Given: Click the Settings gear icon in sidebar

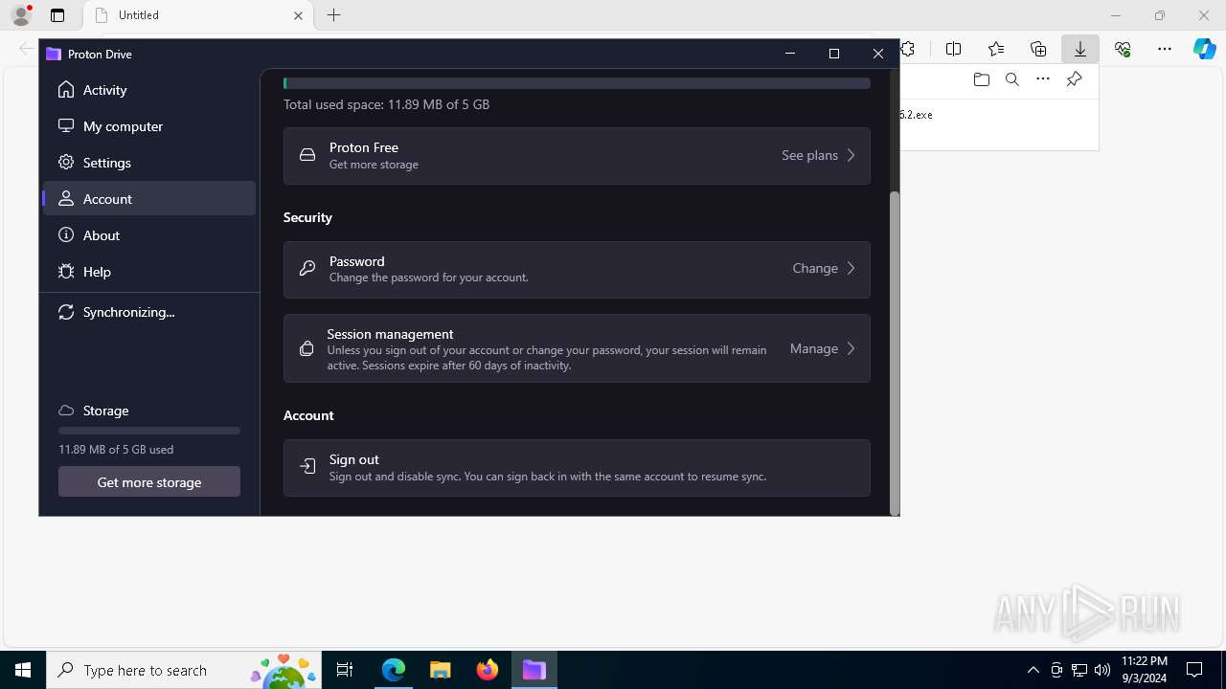Looking at the screenshot, I should 66,163.
